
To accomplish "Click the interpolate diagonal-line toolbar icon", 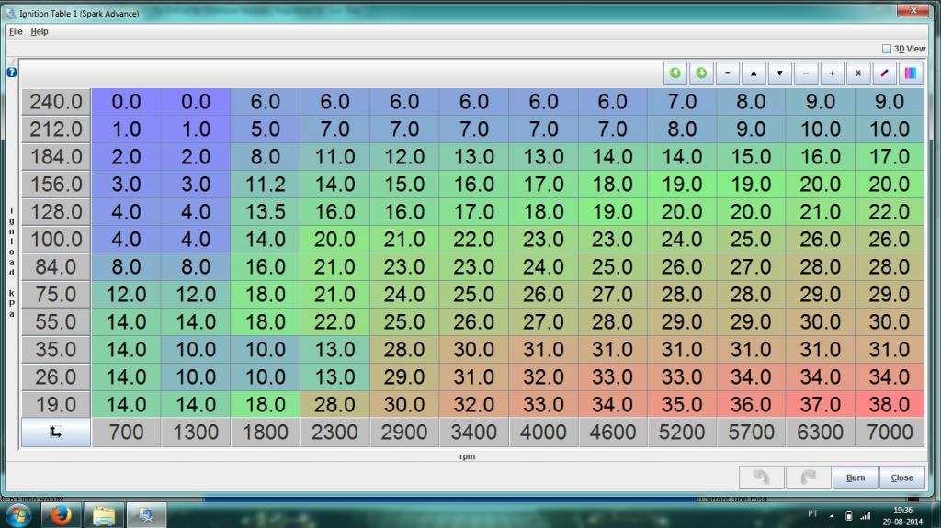I will 884,73.
